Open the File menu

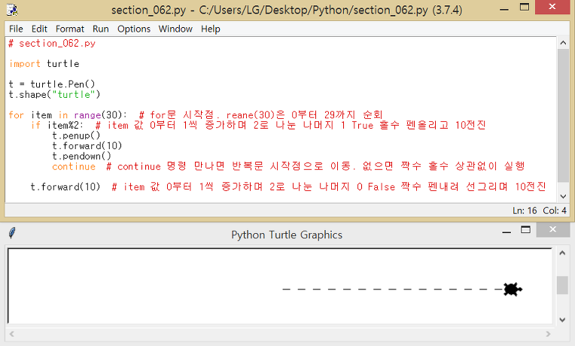[x=16, y=29]
